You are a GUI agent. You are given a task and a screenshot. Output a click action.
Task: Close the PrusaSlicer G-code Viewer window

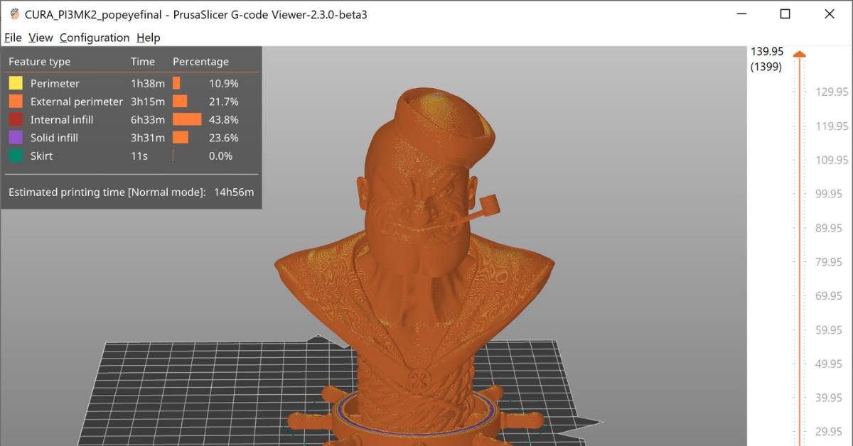pyautogui.click(x=829, y=14)
